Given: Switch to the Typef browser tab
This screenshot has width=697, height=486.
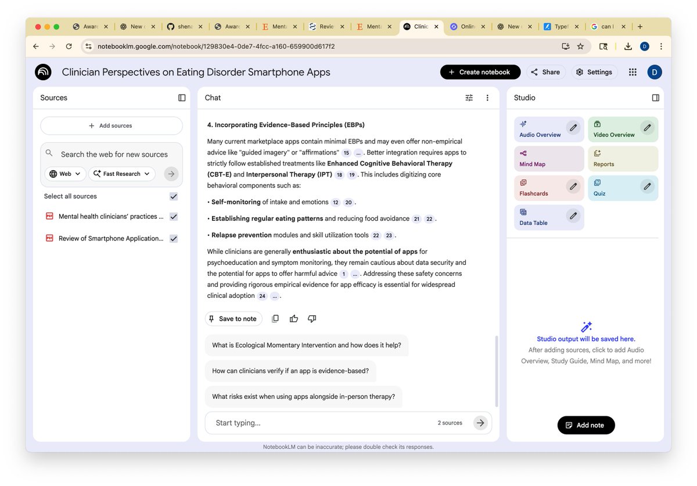Looking at the screenshot, I should [561, 27].
